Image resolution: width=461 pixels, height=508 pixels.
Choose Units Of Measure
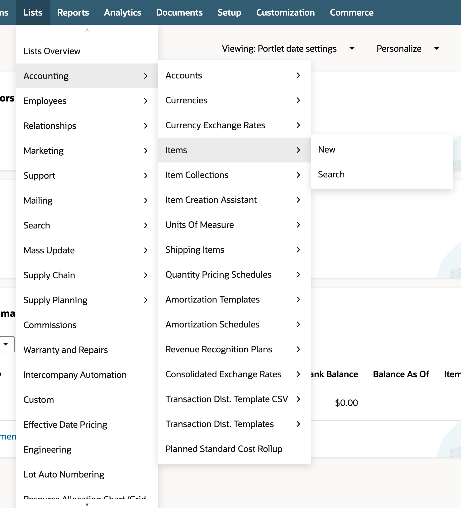click(x=235, y=225)
